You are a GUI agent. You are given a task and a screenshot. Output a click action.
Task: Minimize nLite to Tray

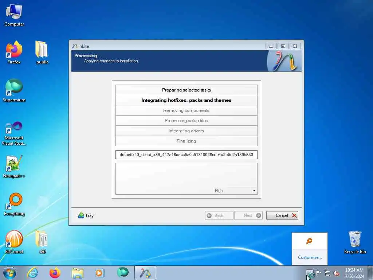click(86, 215)
